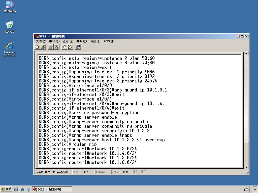Click the 开始 Start button

pyautogui.click(x=6, y=189)
